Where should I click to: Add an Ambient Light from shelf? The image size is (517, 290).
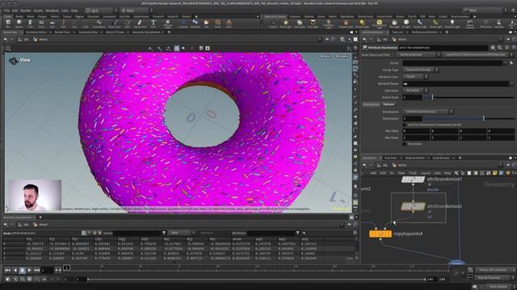click(x=452, y=23)
